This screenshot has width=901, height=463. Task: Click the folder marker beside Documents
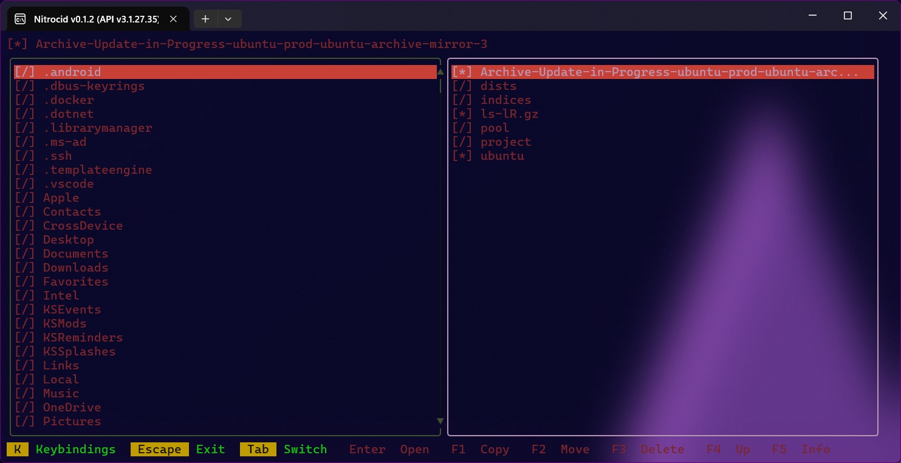25,253
